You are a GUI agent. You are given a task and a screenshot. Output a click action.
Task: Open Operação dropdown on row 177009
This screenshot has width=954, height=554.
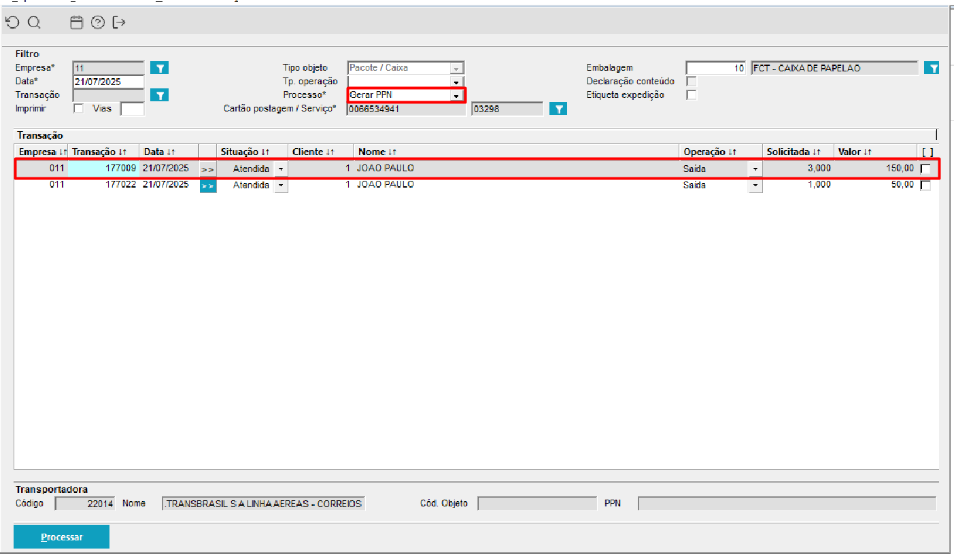tap(755, 169)
